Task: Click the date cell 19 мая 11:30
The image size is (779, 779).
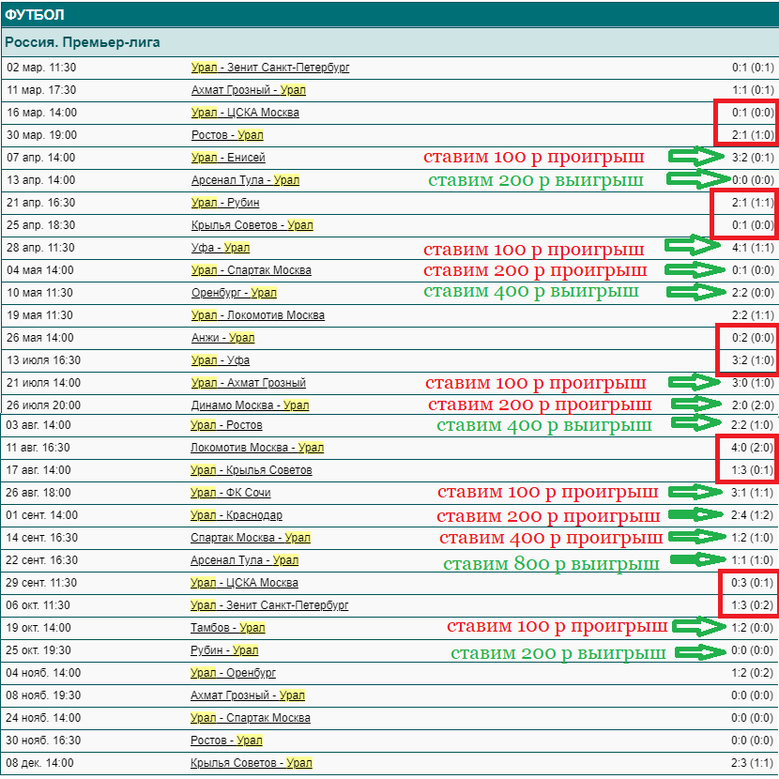Action: [39, 315]
